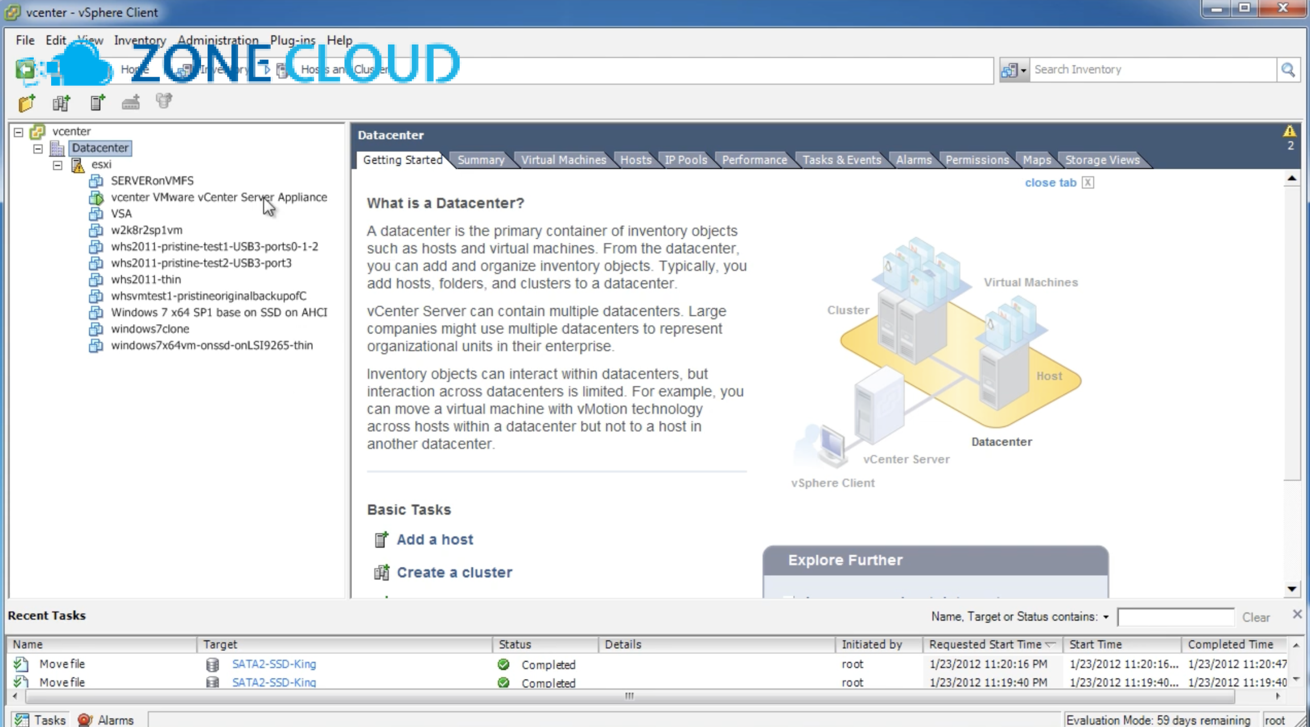Switch to the Hosts tab

636,160
